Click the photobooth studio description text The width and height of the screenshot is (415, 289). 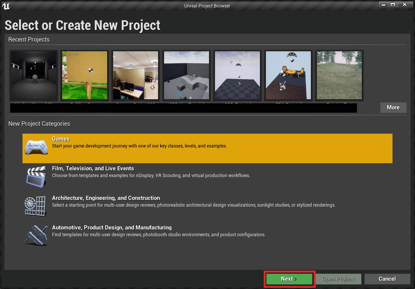click(x=159, y=235)
